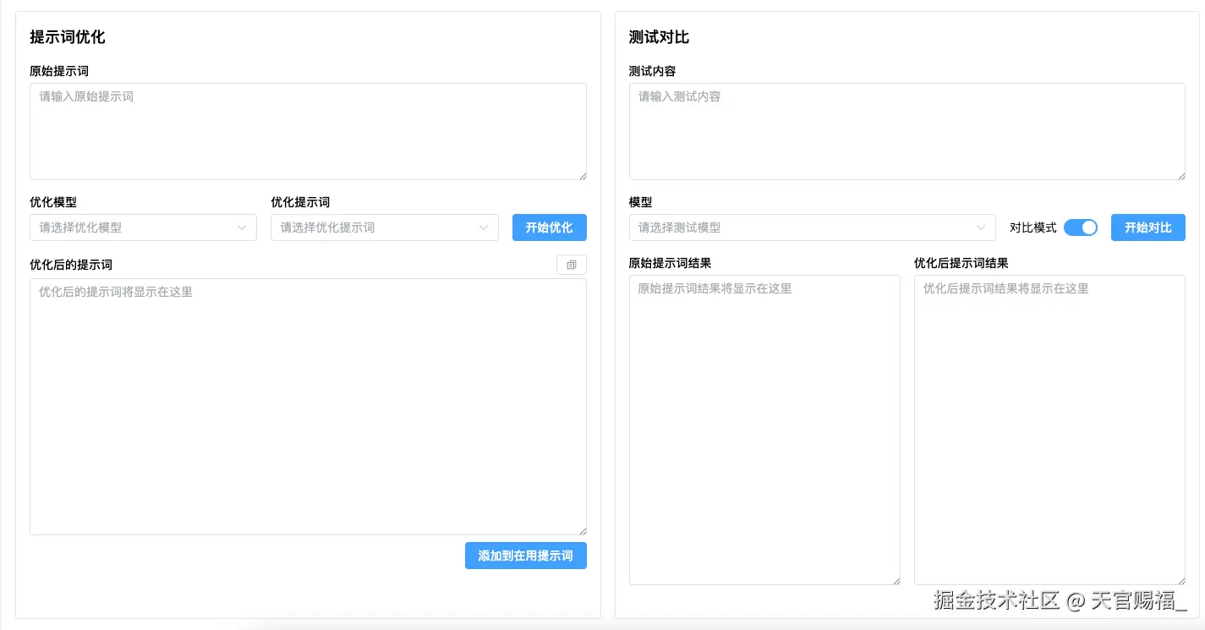
Task: Click the 添加到在用提示词 button
Action: click(526, 556)
